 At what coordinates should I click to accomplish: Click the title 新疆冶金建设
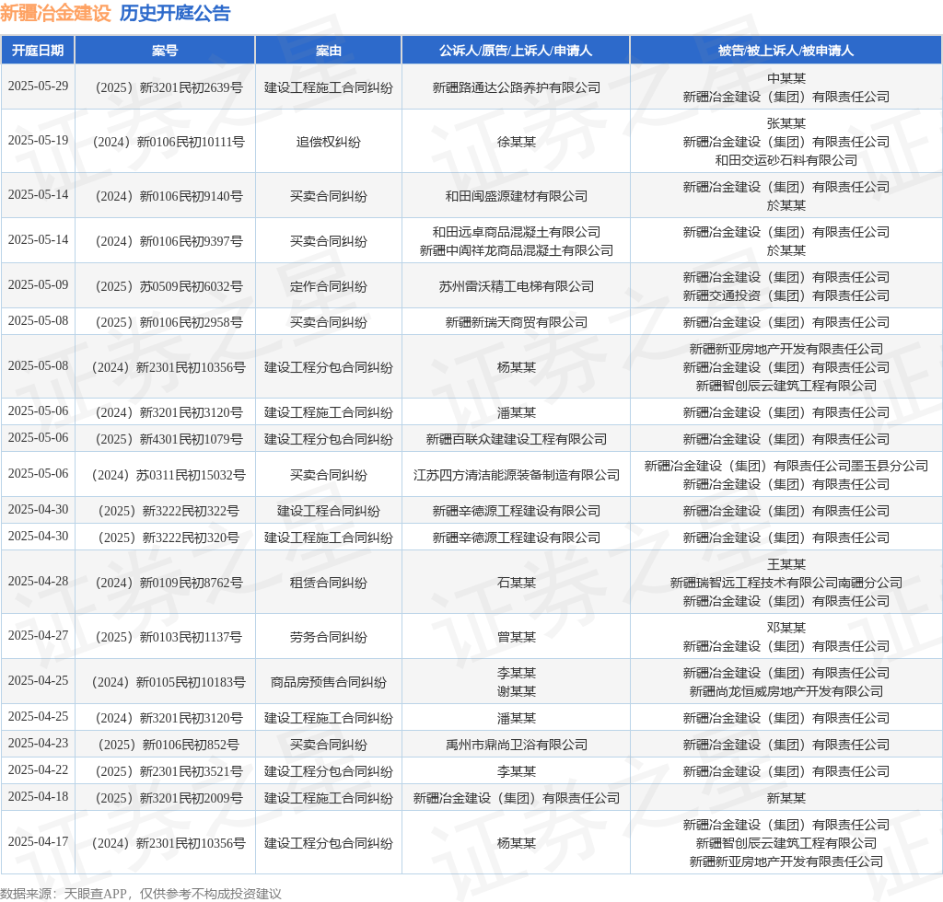(55, 13)
